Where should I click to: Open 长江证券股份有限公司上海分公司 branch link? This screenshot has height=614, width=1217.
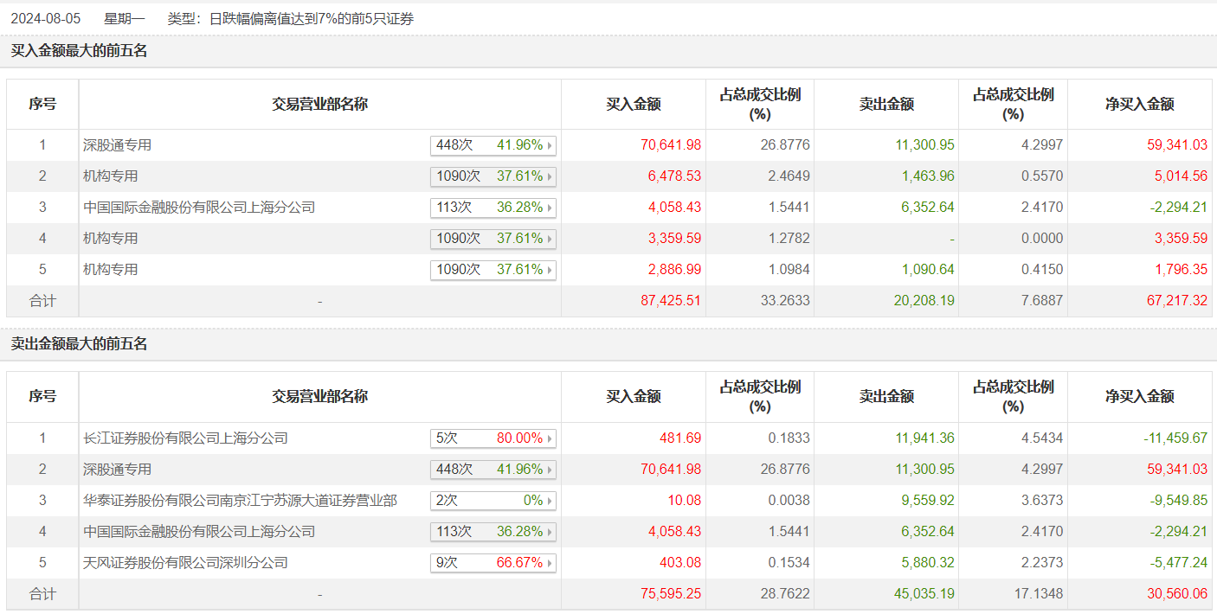[185, 438]
